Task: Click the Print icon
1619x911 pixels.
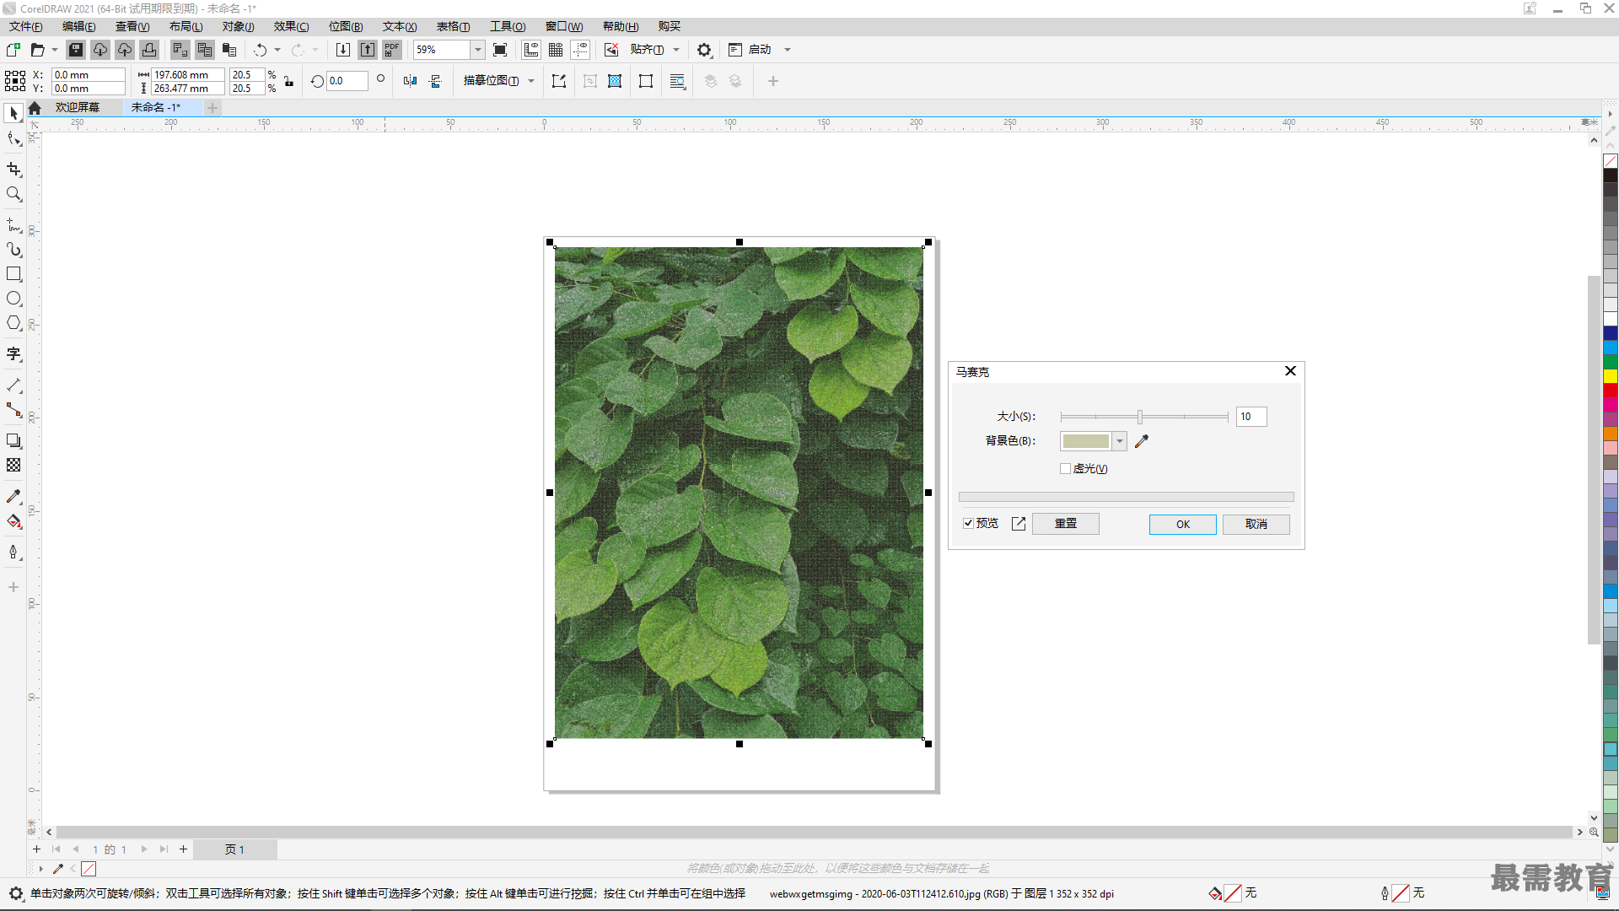Action: 149,50
